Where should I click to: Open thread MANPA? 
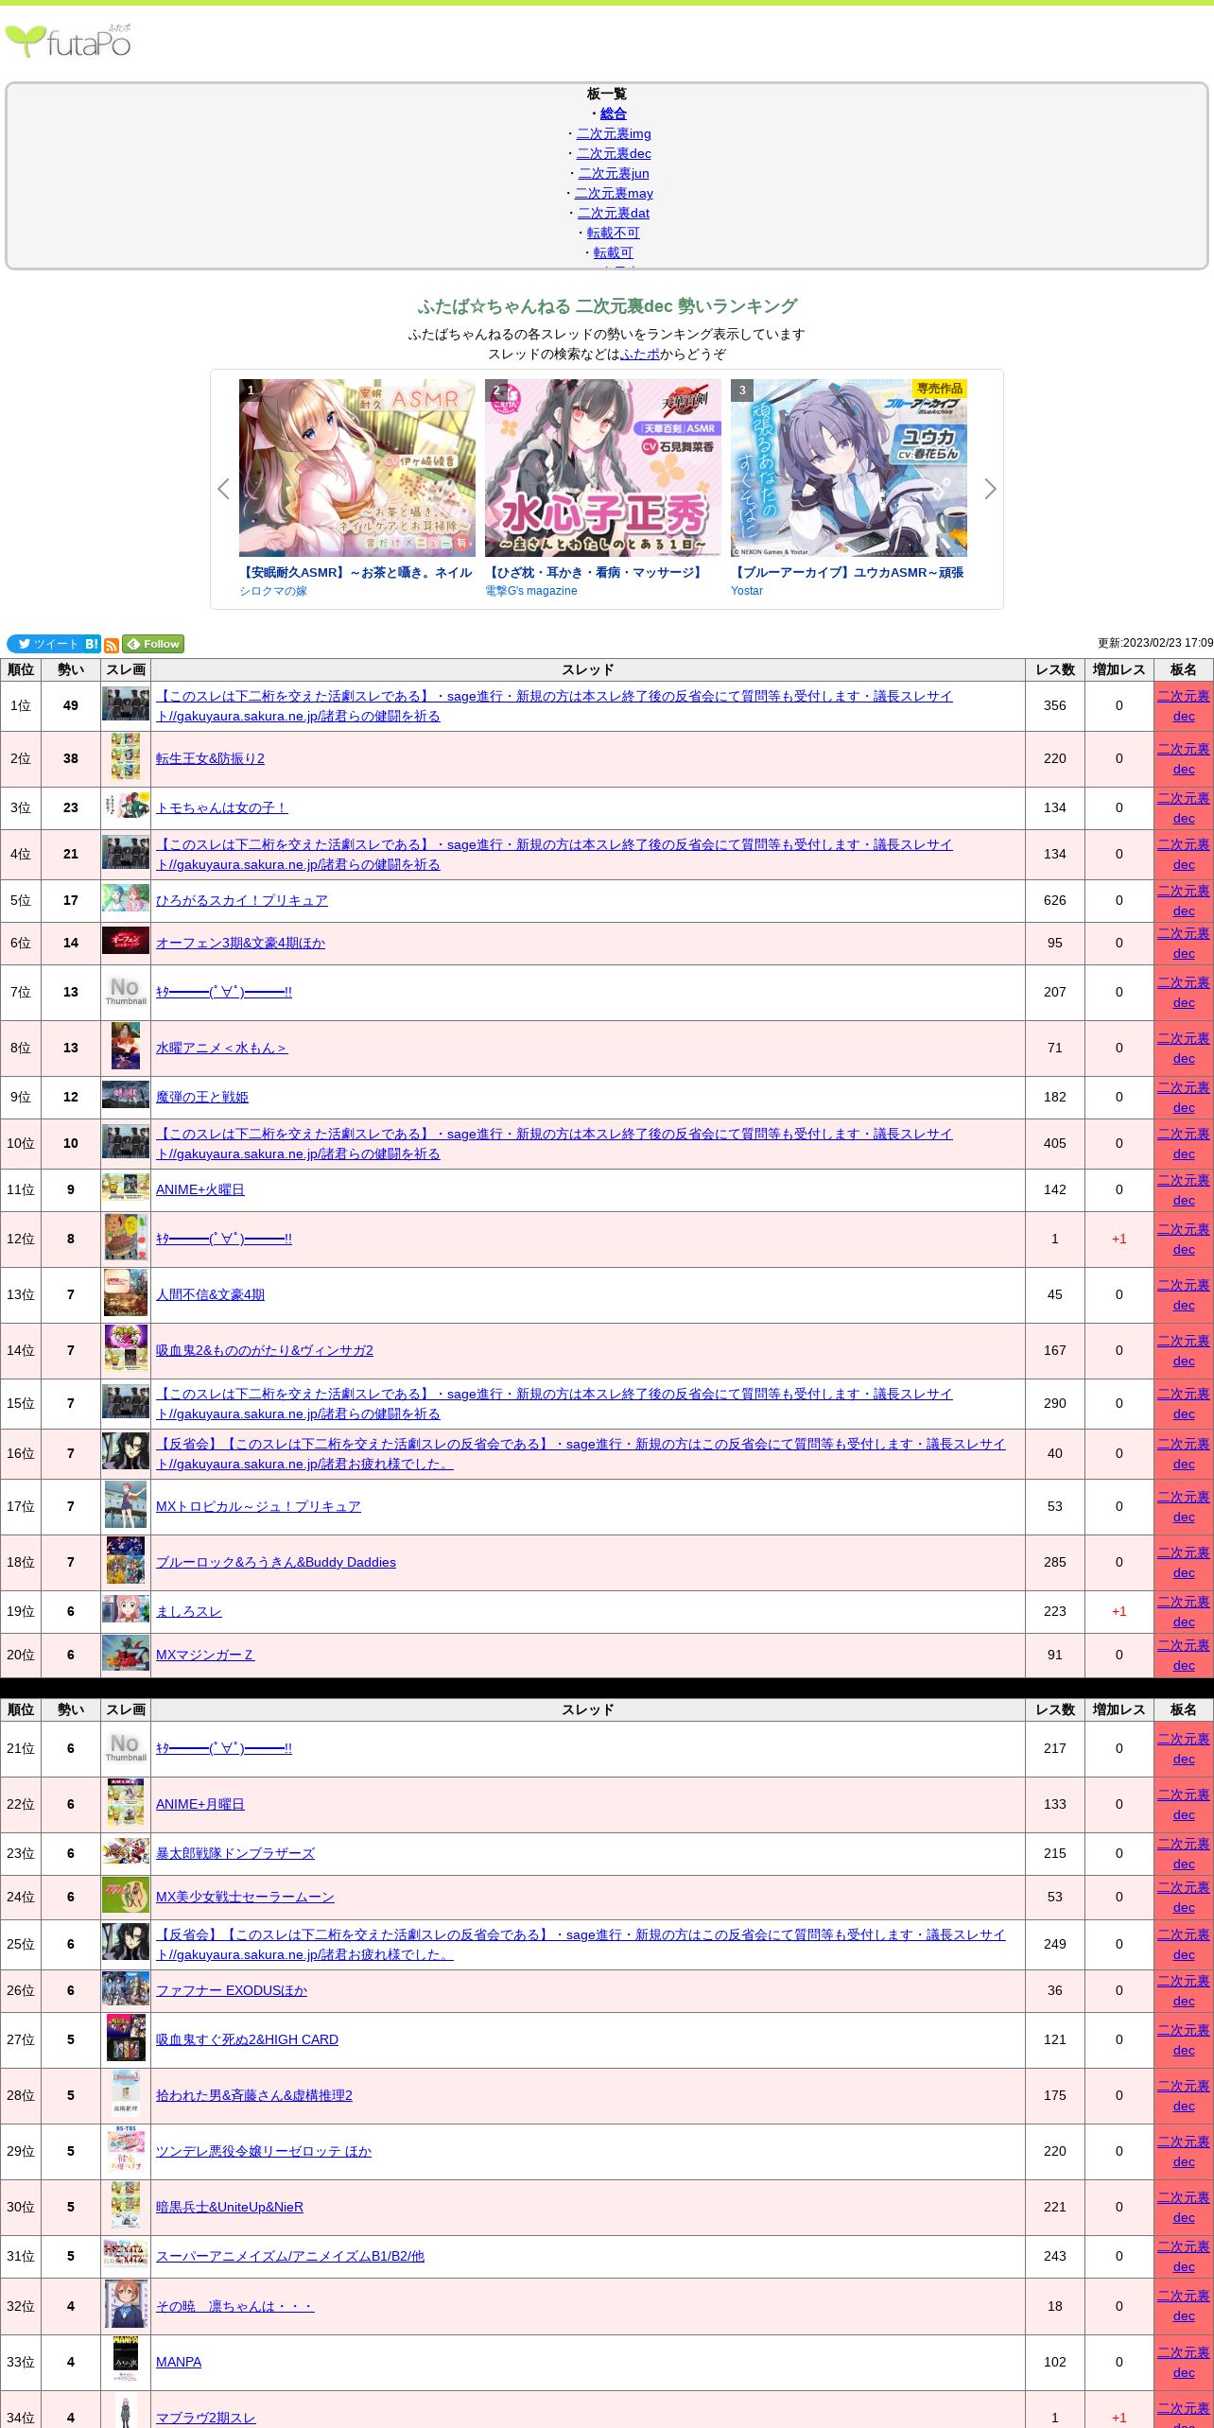(x=179, y=2362)
